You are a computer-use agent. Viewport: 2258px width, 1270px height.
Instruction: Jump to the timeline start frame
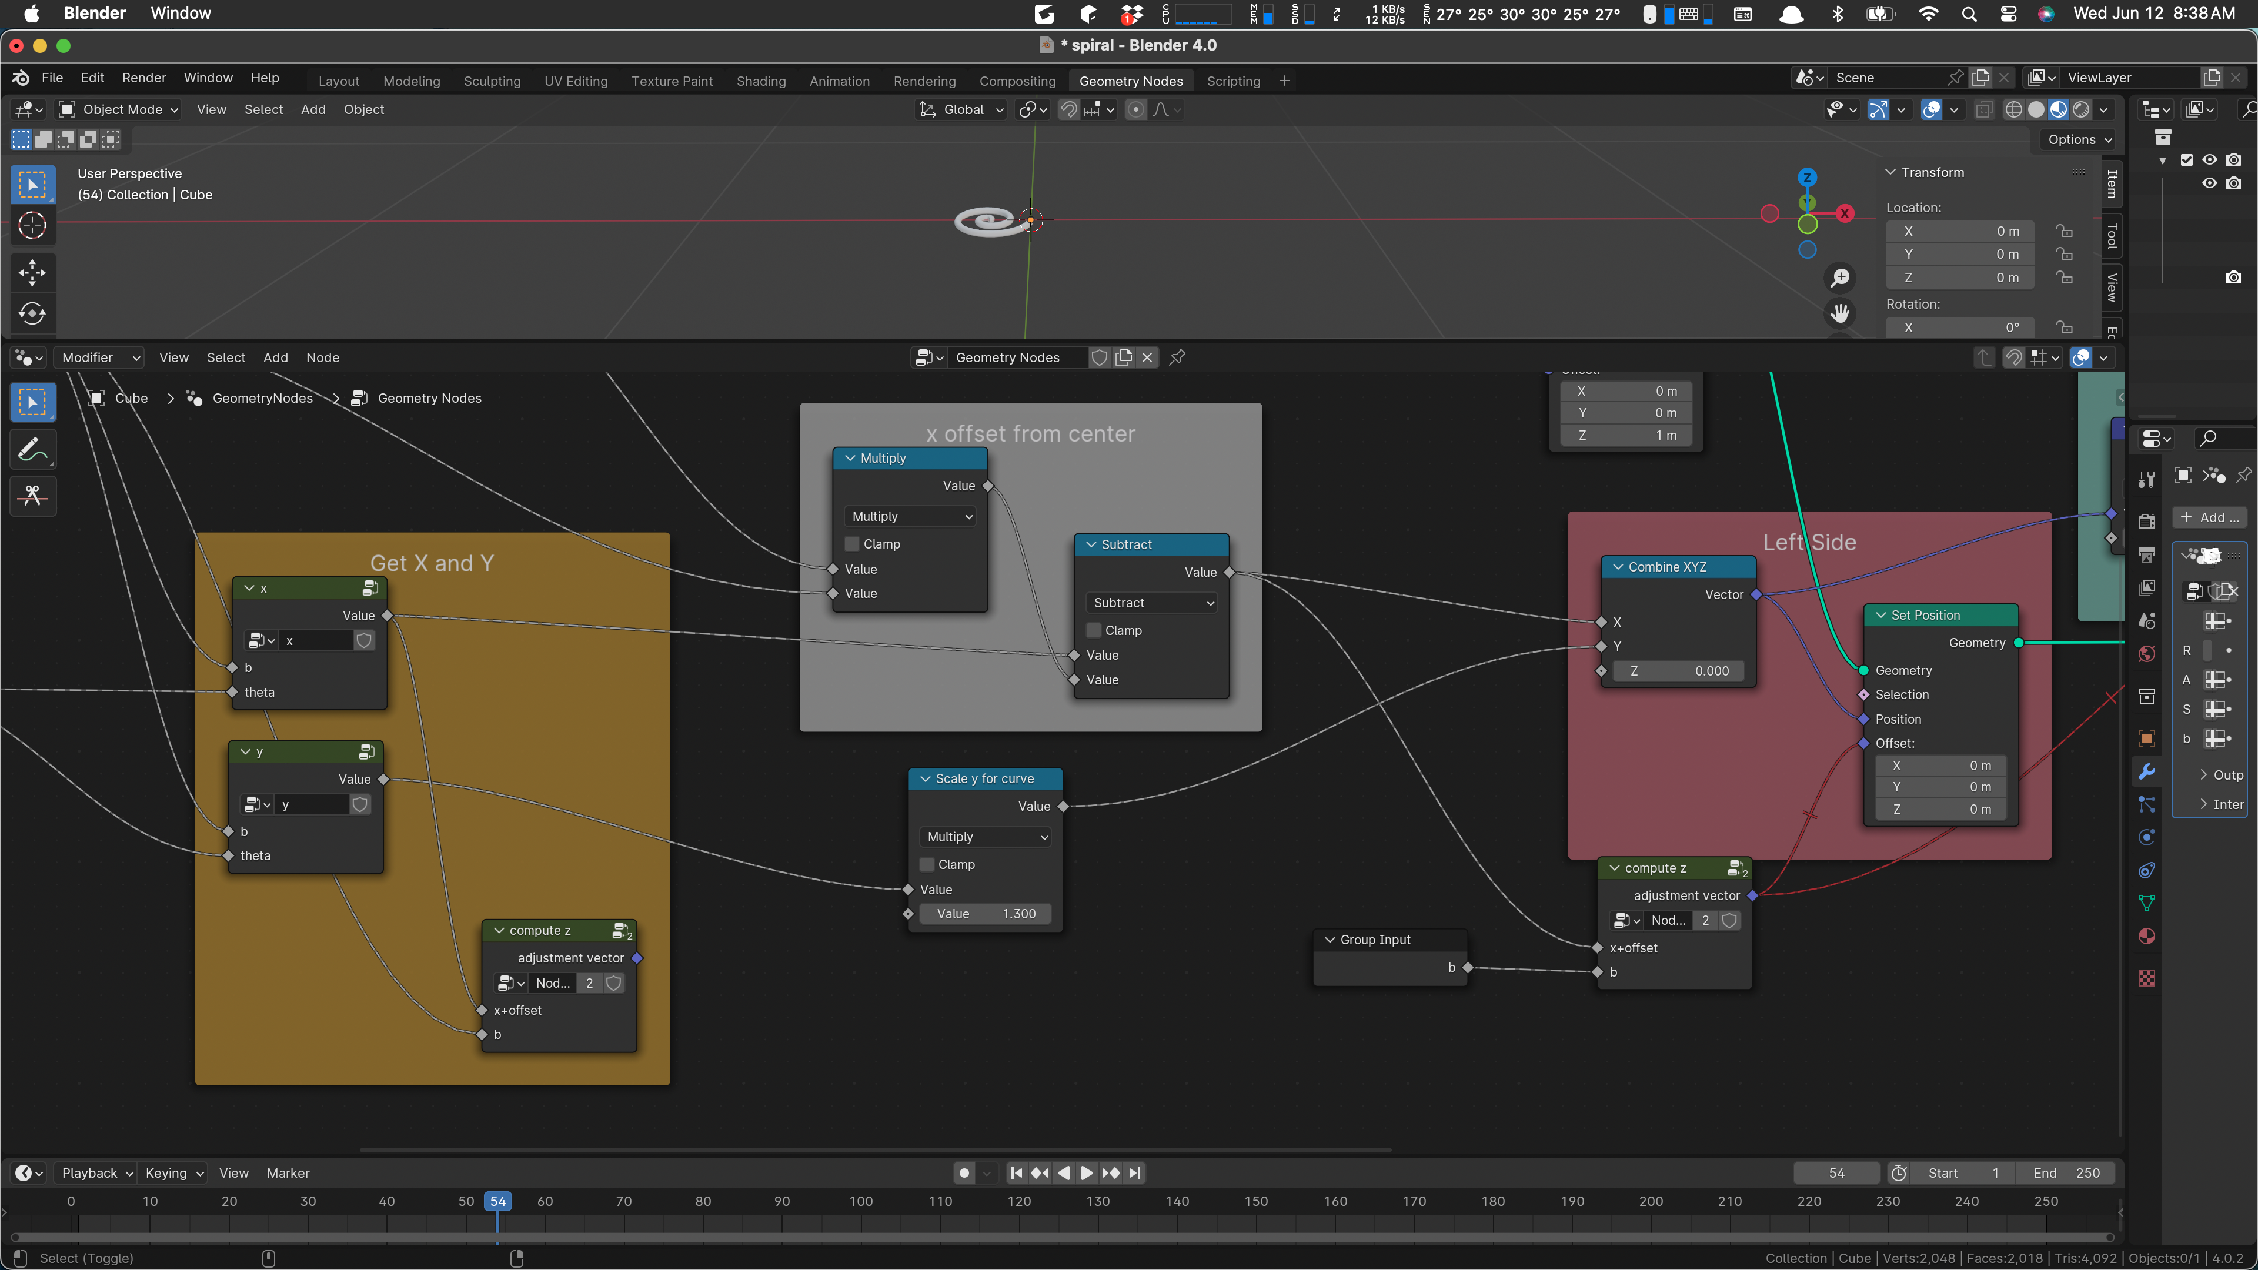pyautogui.click(x=1016, y=1173)
